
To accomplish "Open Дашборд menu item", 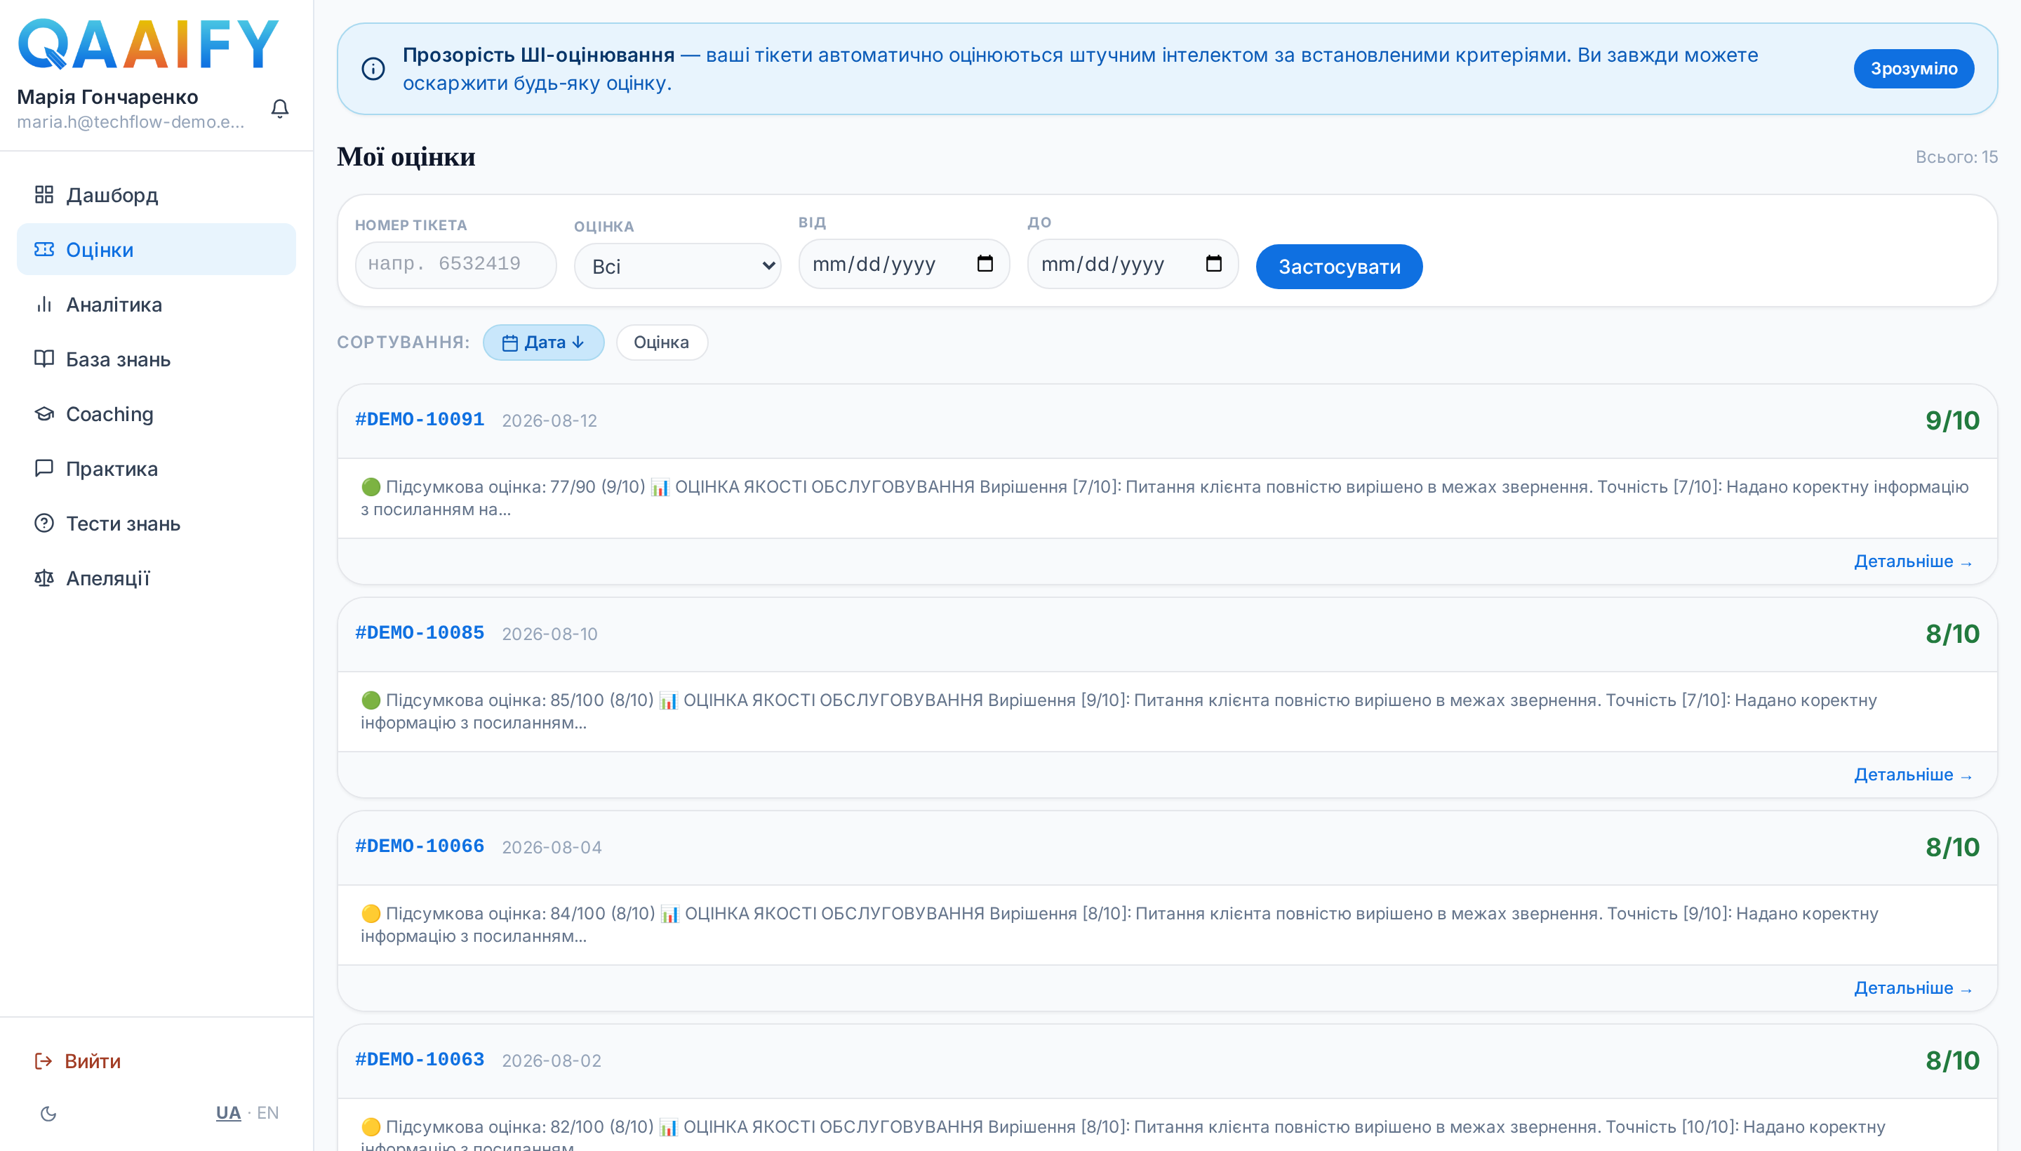I will click(x=156, y=194).
